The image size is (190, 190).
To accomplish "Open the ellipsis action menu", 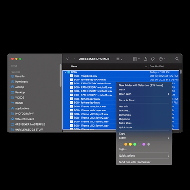I will coord(162,59).
